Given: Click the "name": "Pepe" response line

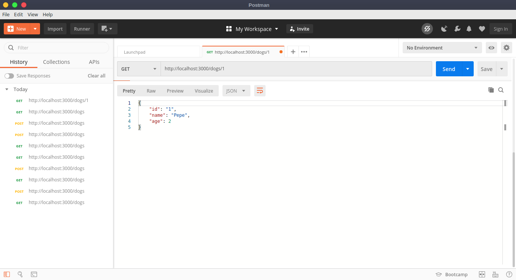Looking at the screenshot, I should (x=170, y=115).
